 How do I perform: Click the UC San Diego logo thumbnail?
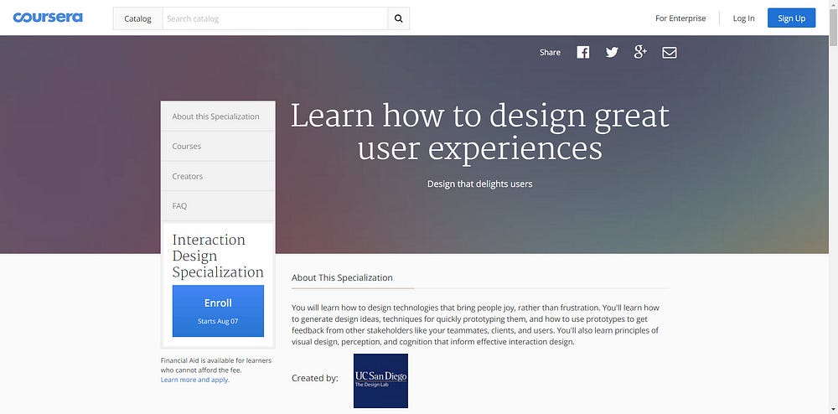click(380, 380)
